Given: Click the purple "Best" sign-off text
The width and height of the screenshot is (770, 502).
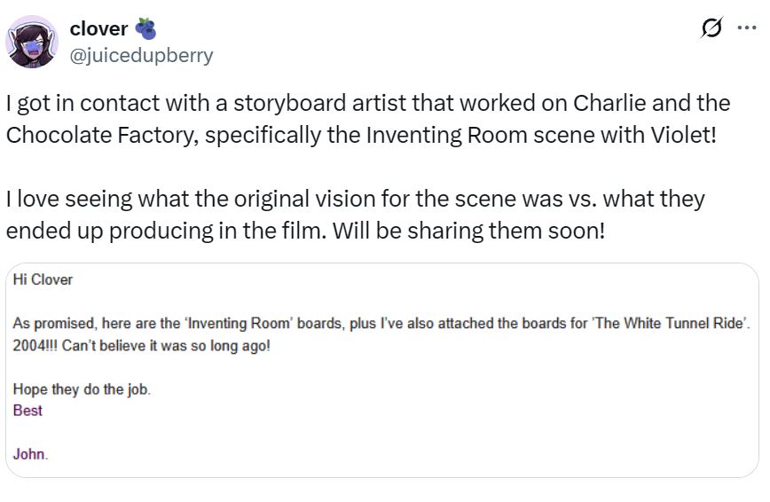Looking at the screenshot, I should coord(28,411).
